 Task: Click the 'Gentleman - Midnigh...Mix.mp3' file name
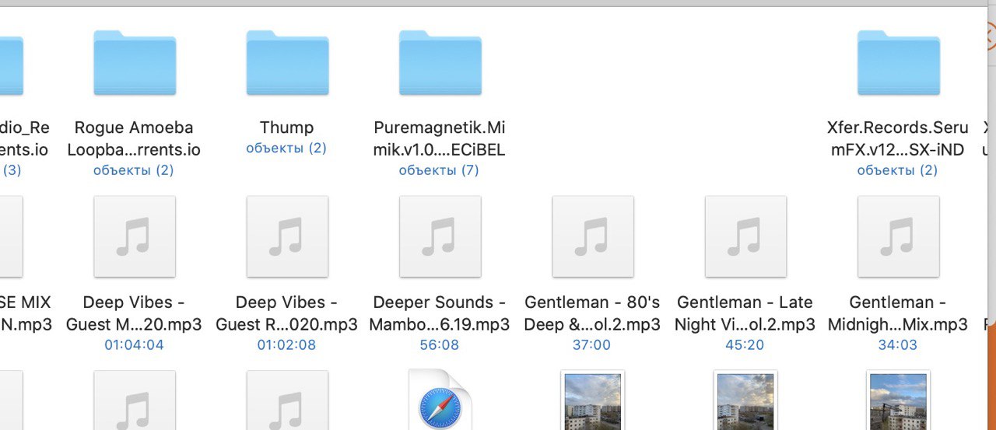click(898, 313)
